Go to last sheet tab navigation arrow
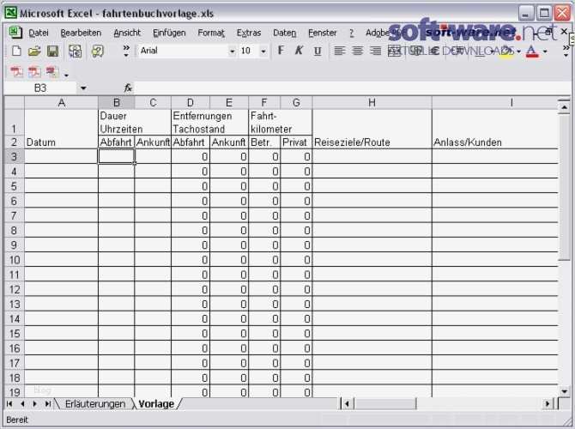The height and width of the screenshot is (429, 575). pyautogui.click(x=48, y=404)
